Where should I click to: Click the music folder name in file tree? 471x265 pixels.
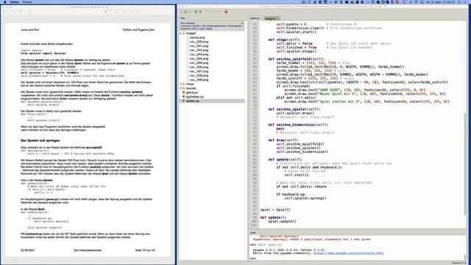(x=190, y=84)
